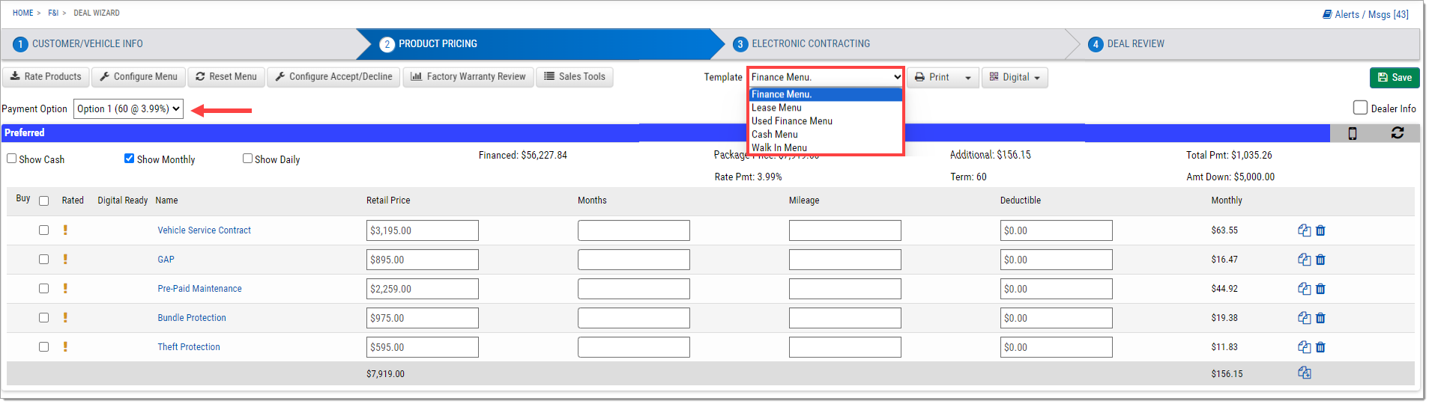
Task: Delete the Vehicle Service Contract row
Action: click(x=1320, y=230)
